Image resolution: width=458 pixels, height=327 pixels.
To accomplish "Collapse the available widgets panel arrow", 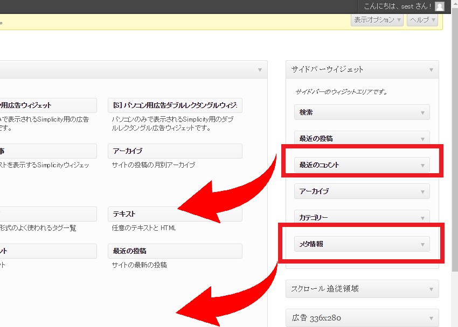I will pyautogui.click(x=260, y=70).
